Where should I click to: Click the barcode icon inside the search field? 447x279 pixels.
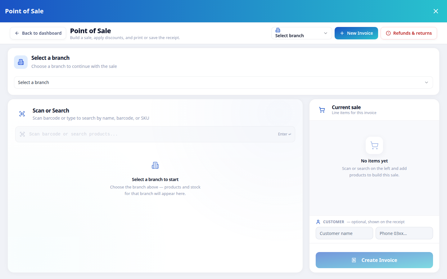point(22,134)
